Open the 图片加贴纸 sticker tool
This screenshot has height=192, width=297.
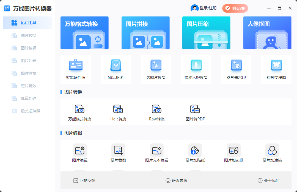195,150
